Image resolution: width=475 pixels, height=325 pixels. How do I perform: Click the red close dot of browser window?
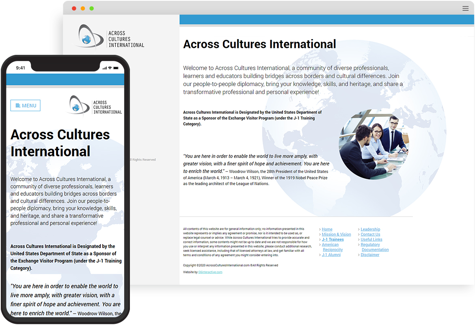pyautogui.click(x=74, y=9)
